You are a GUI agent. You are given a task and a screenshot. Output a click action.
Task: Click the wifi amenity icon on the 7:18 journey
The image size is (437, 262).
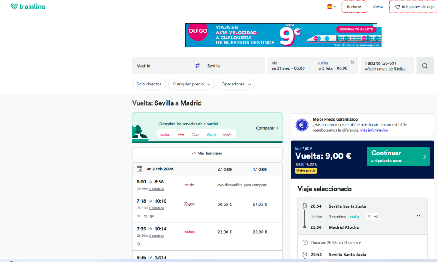click(138, 216)
